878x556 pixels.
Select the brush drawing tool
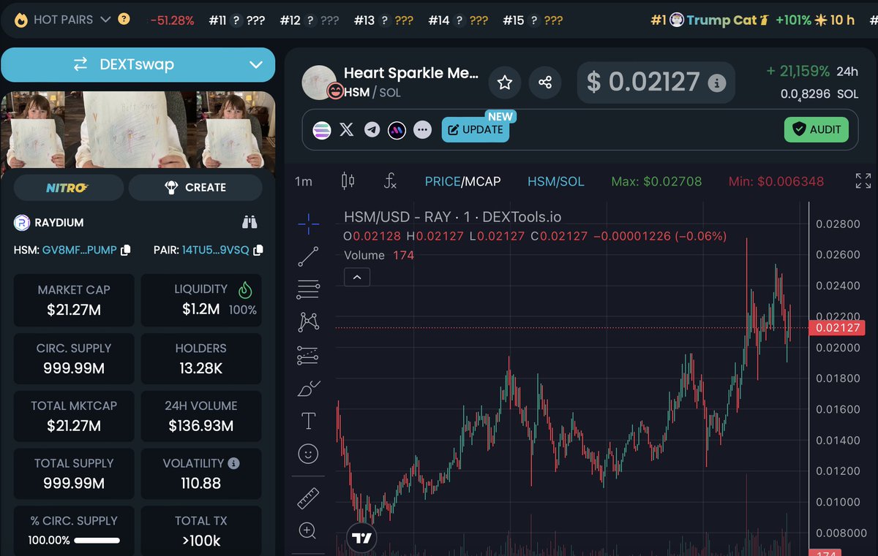[309, 388]
